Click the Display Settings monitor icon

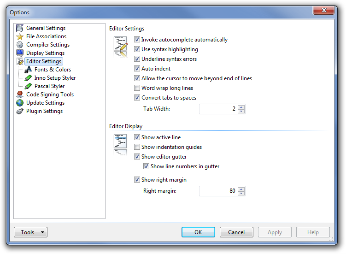(x=20, y=53)
